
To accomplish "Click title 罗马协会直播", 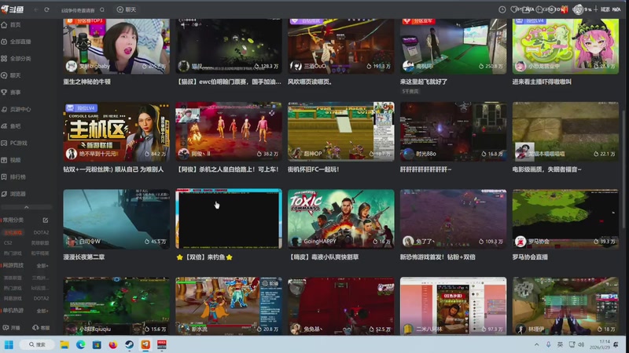I will pos(530,257).
